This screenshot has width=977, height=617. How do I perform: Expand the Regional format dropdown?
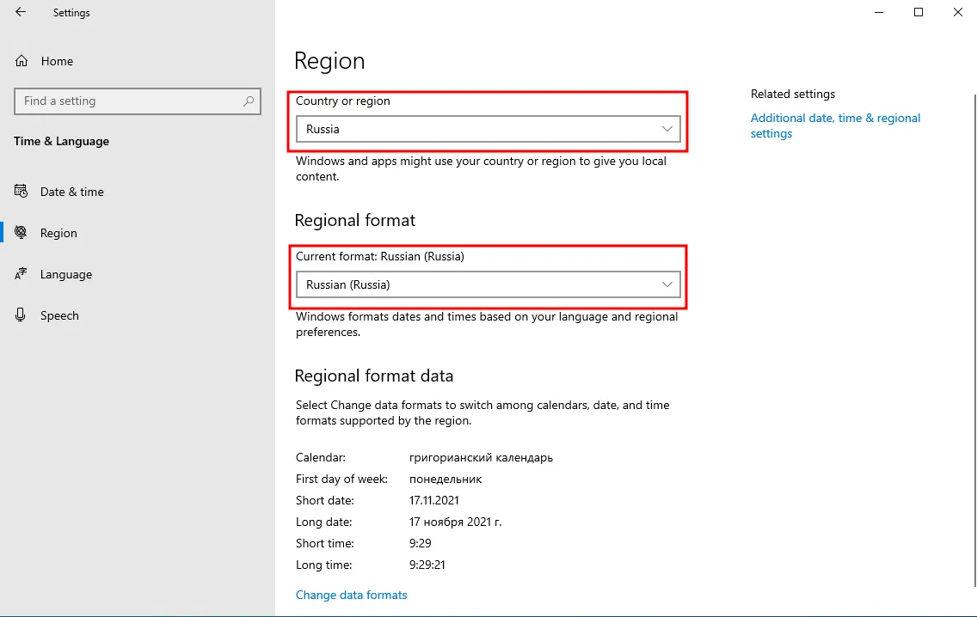[488, 284]
